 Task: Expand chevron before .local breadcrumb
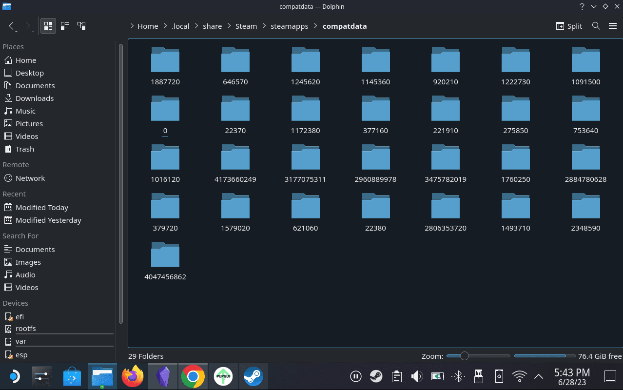point(165,26)
